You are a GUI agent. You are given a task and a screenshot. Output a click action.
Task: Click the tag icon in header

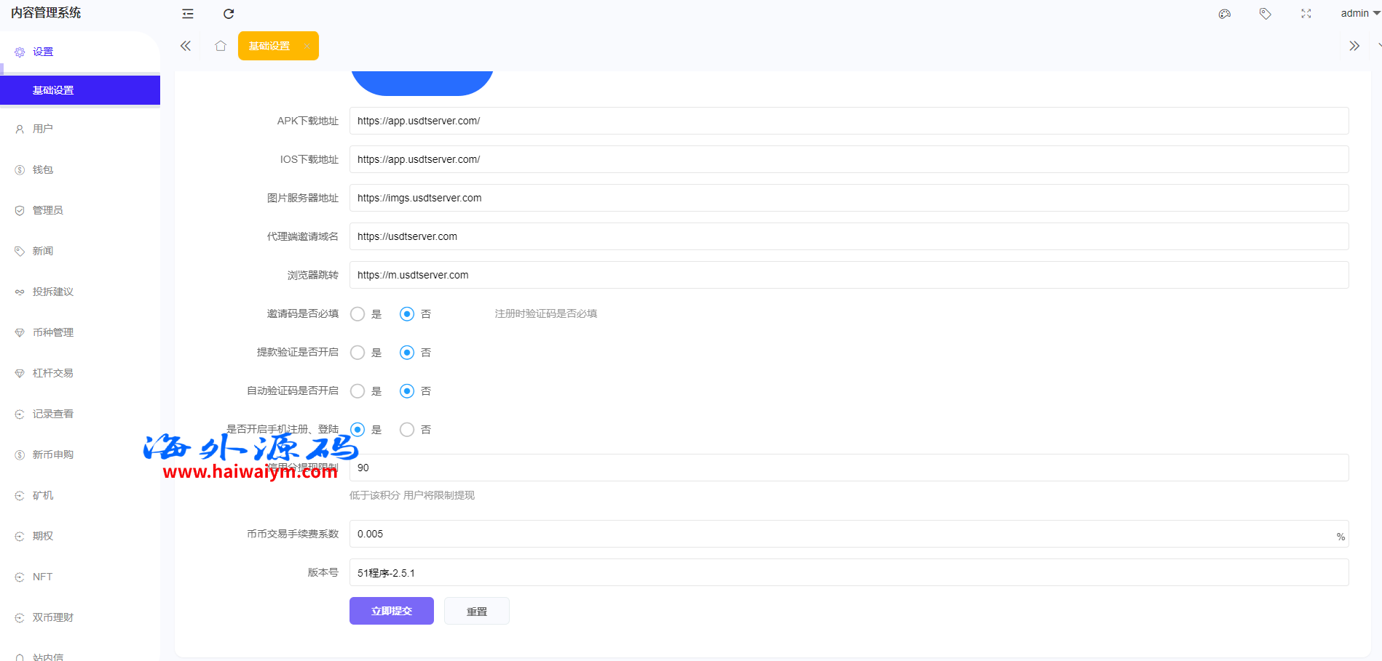(x=1265, y=14)
